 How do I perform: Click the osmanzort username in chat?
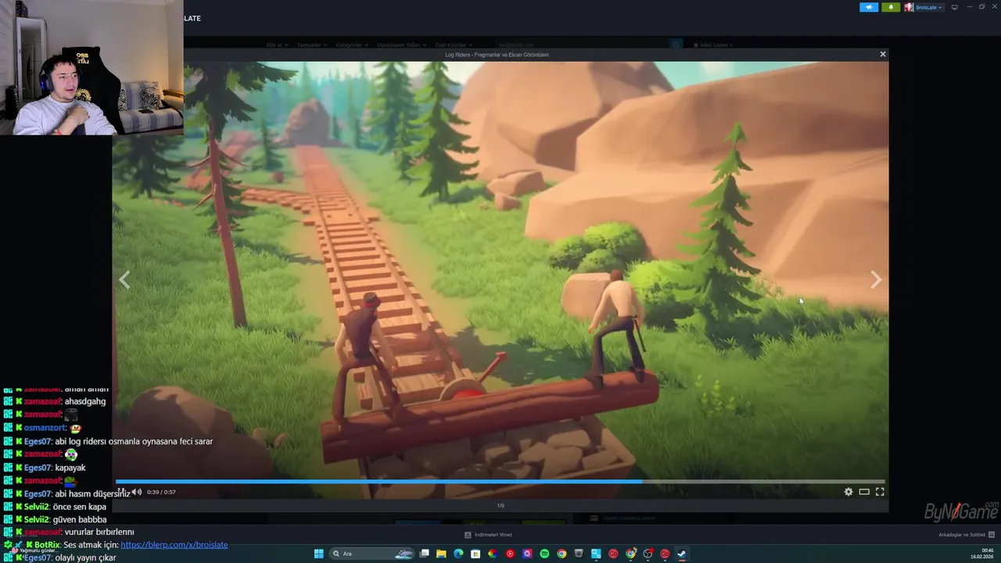[x=45, y=428]
